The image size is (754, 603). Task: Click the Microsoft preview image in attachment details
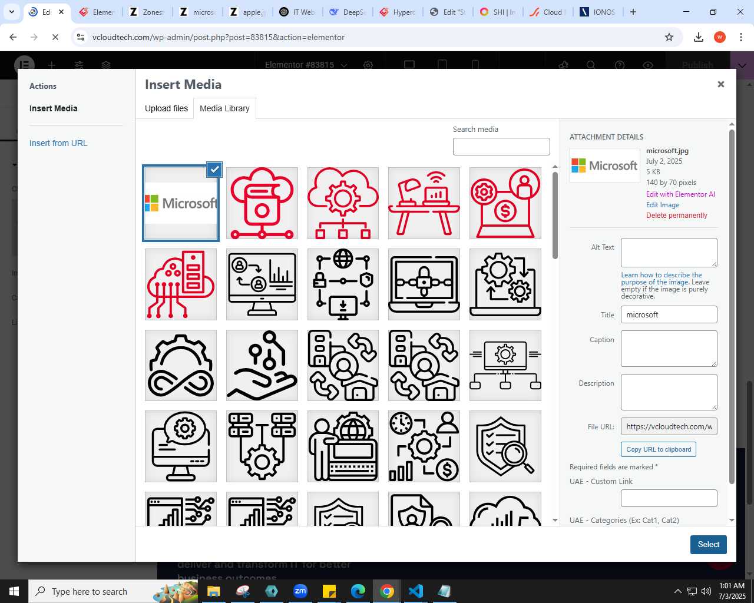tap(605, 165)
